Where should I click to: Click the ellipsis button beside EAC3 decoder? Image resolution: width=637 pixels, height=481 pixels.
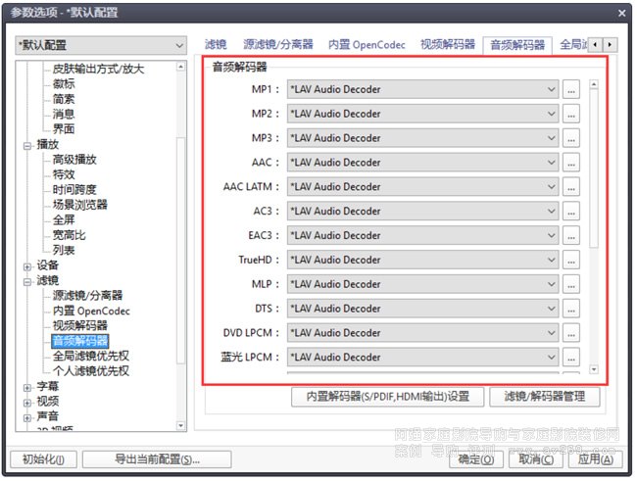(571, 236)
